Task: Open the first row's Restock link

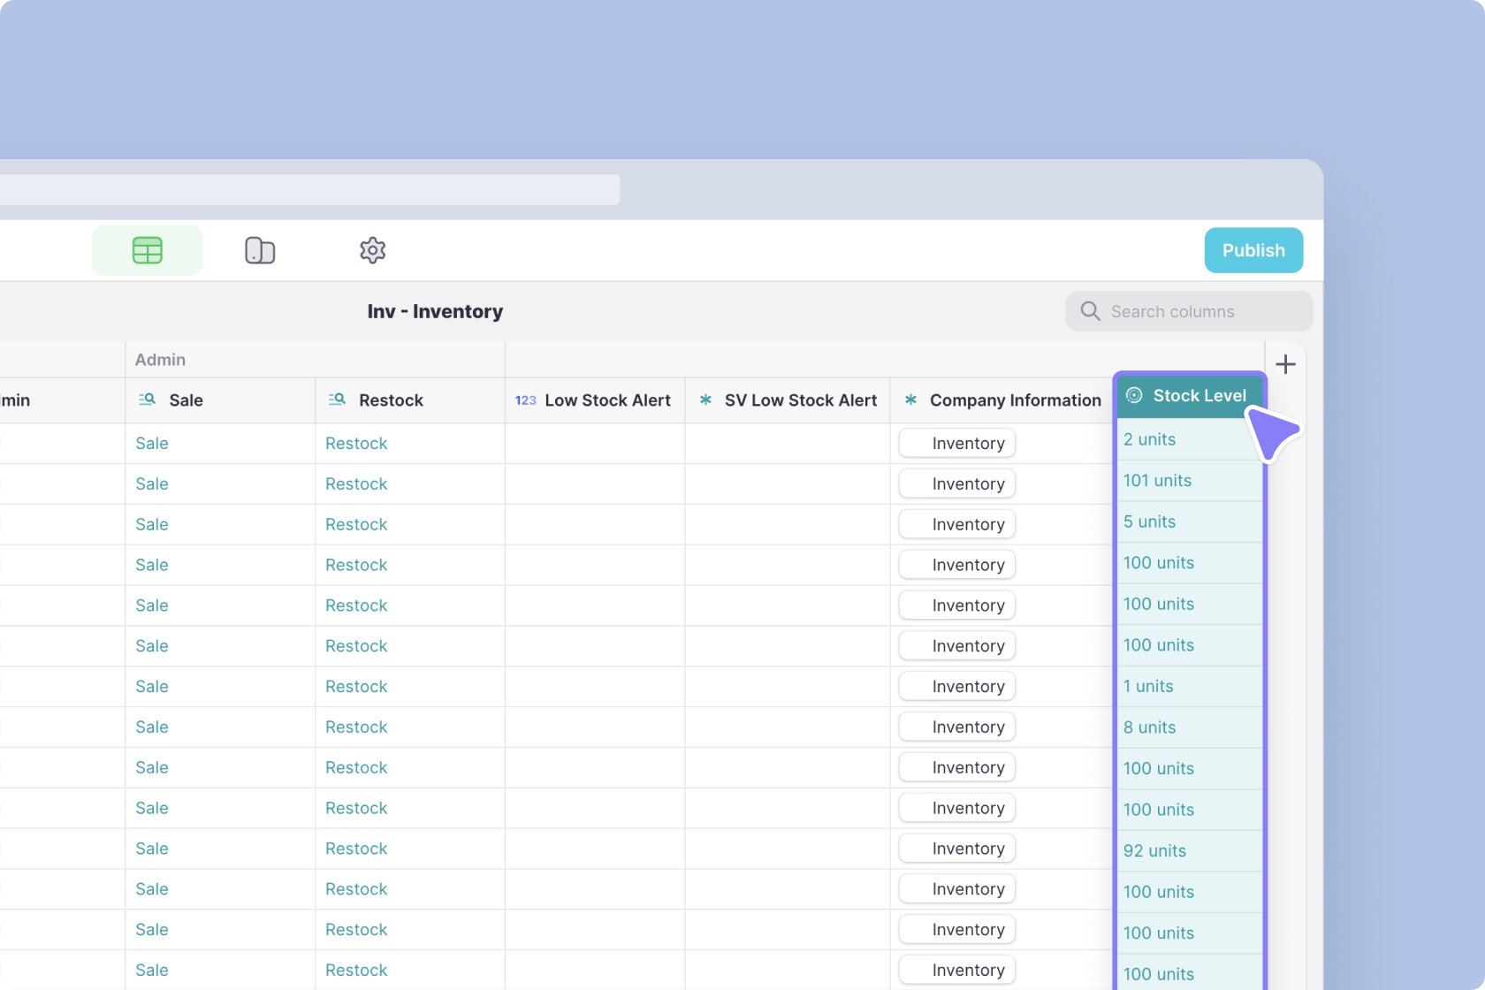Action: click(x=356, y=443)
